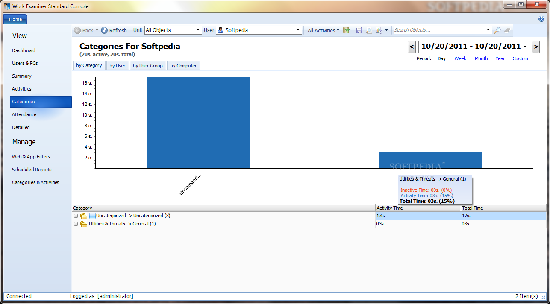Image resolution: width=550 pixels, height=304 pixels.
Task: Select the Utilities & Threats -> General (1) row
Action: pyautogui.click(x=309, y=224)
